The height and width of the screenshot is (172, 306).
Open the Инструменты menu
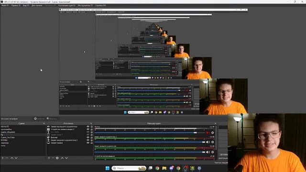[x=85, y=5]
